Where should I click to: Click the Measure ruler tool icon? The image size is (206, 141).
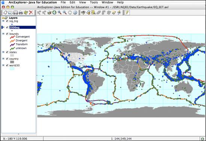tap(114, 13)
